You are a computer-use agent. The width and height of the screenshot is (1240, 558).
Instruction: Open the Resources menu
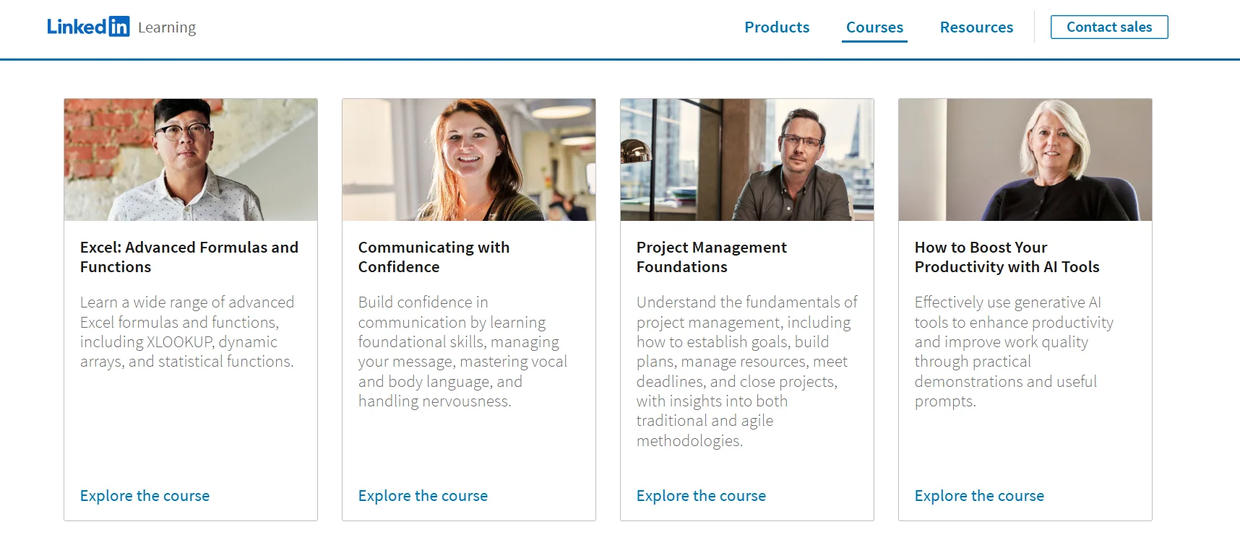[x=976, y=27]
